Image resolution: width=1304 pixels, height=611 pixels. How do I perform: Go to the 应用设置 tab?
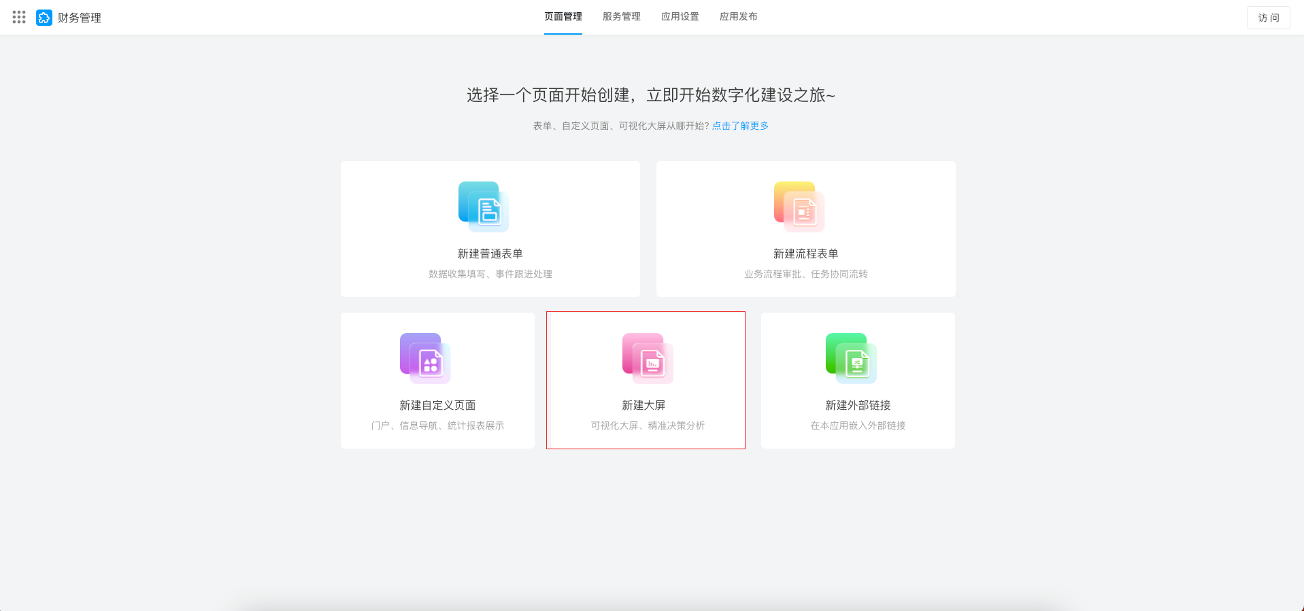click(680, 16)
